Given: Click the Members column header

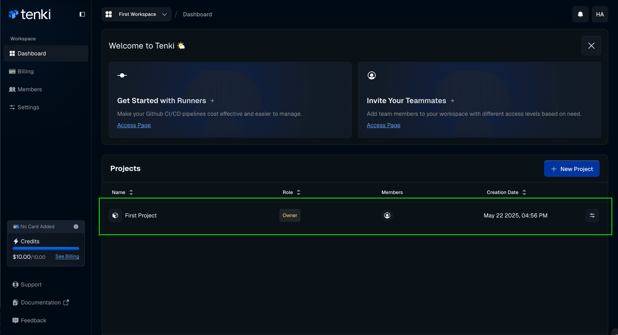Looking at the screenshot, I should pos(392,192).
